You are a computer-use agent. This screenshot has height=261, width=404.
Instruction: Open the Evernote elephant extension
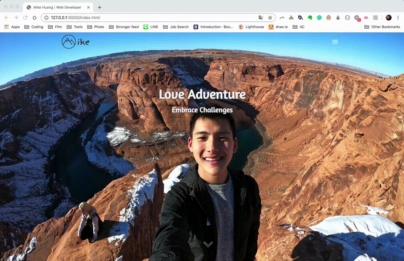(310, 17)
